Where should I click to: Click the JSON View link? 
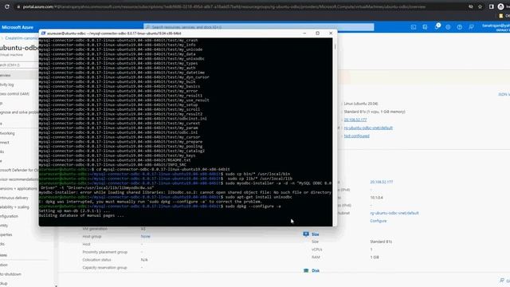(x=504, y=94)
